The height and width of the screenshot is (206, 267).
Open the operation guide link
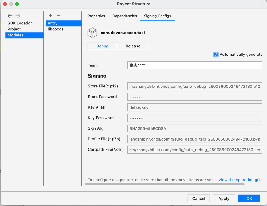coord(240,180)
